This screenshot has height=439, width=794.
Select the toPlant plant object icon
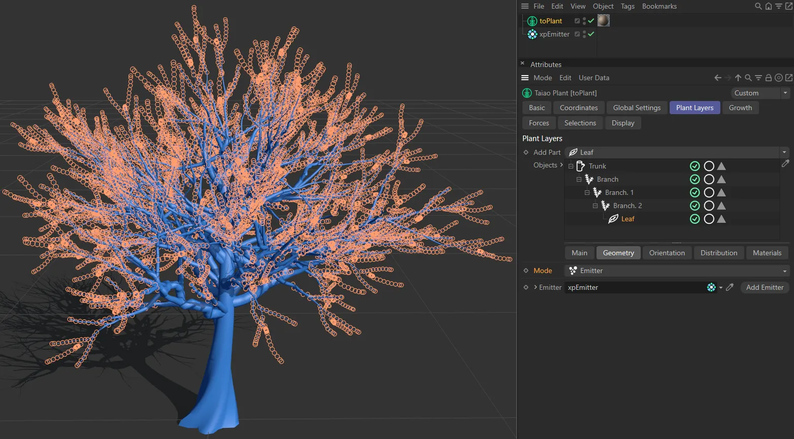(532, 21)
